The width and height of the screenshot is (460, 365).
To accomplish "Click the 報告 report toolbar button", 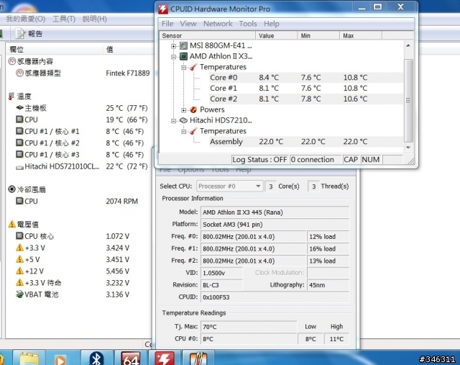I will (29, 34).
